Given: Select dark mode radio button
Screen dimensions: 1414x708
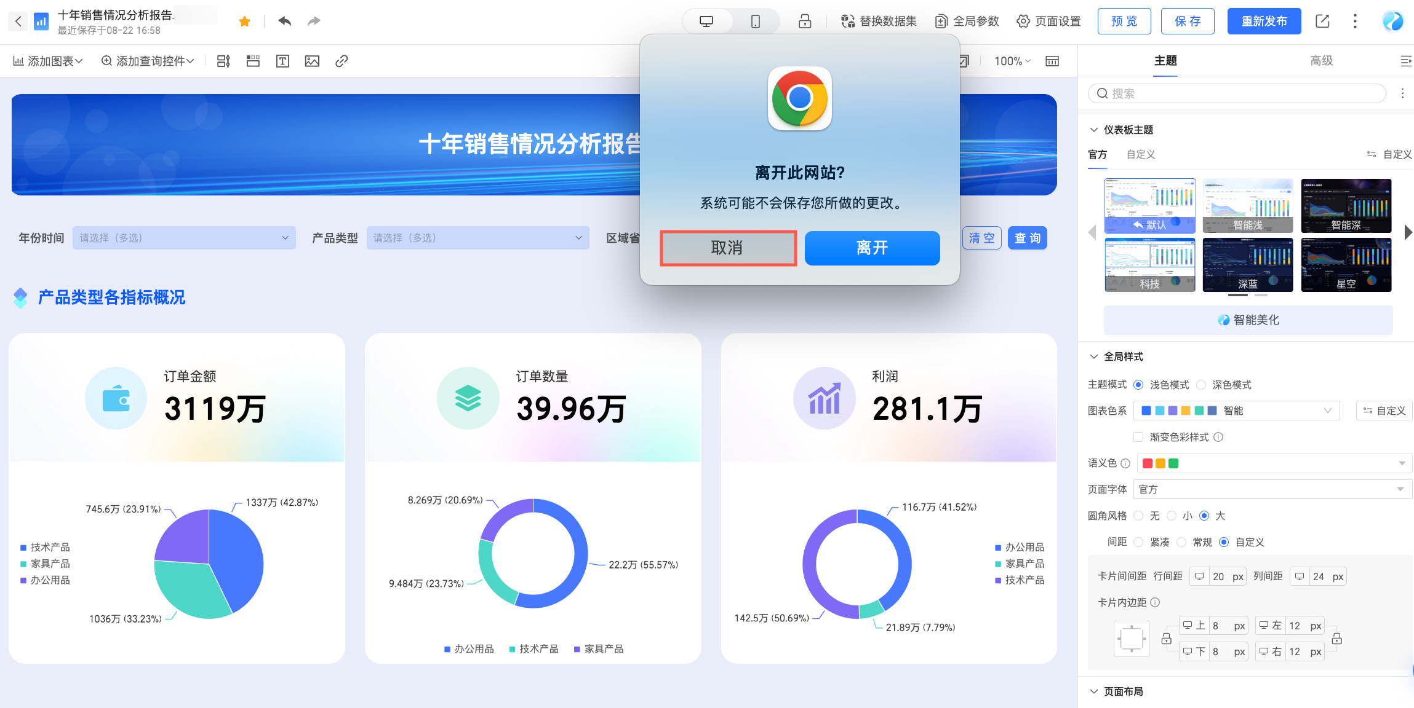Looking at the screenshot, I should [1201, 385].
